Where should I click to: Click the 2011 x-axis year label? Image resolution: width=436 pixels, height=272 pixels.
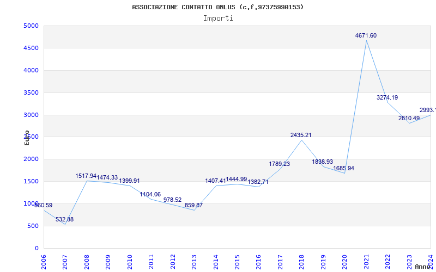[x=151, y=262]
